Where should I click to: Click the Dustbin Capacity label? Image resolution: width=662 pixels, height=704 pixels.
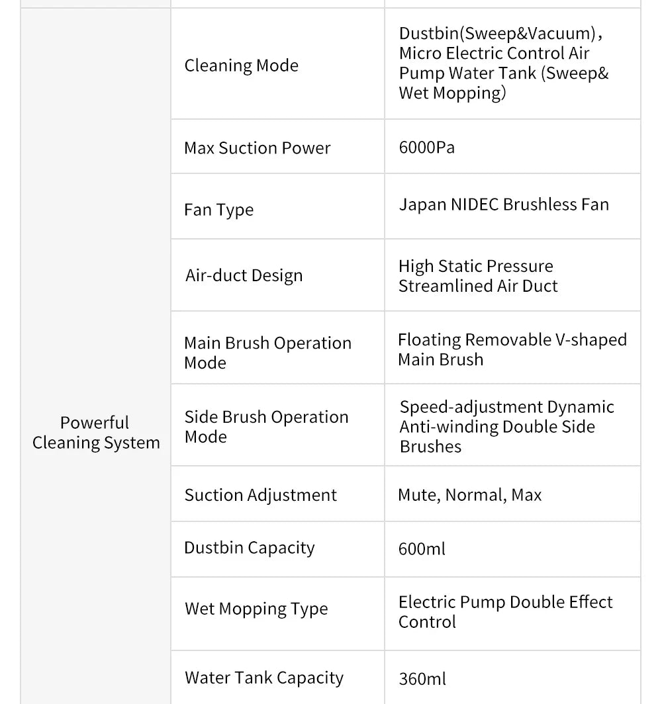point(250,548)
